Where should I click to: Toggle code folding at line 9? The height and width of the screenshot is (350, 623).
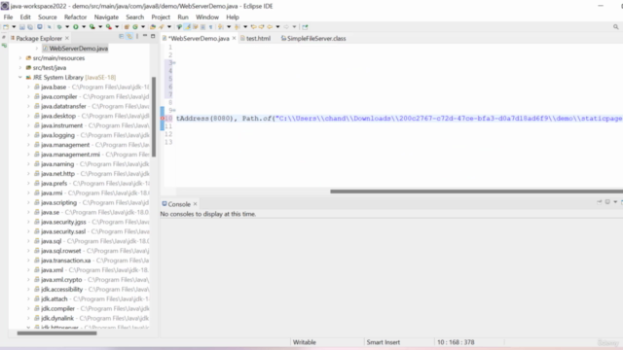point(174,110)
